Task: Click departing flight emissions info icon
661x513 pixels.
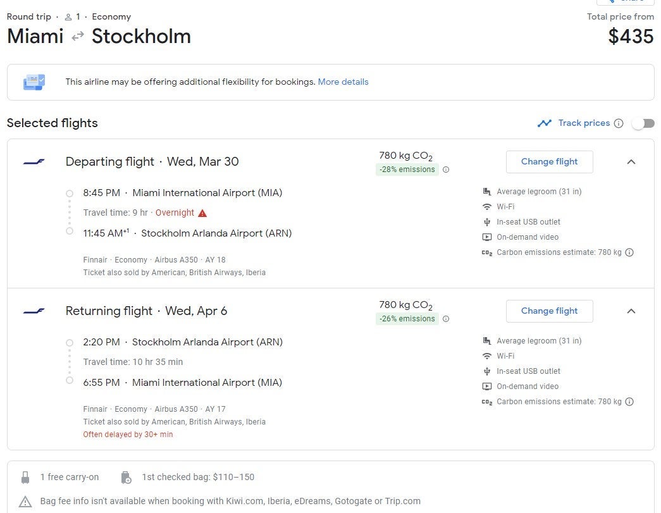Action: (446, 170)
